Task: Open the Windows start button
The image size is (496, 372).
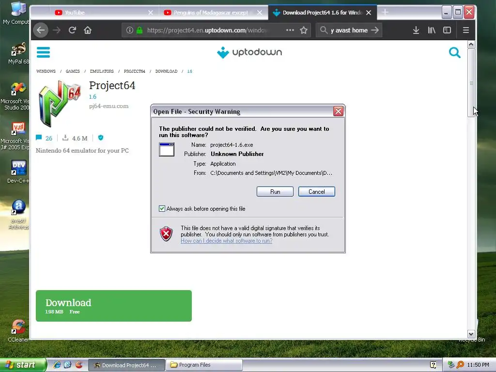Action: [23, 365]
